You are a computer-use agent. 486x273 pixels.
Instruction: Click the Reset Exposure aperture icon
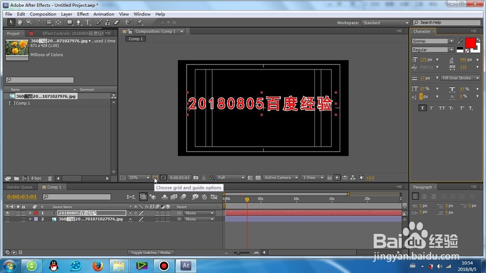tap(362, 178)
